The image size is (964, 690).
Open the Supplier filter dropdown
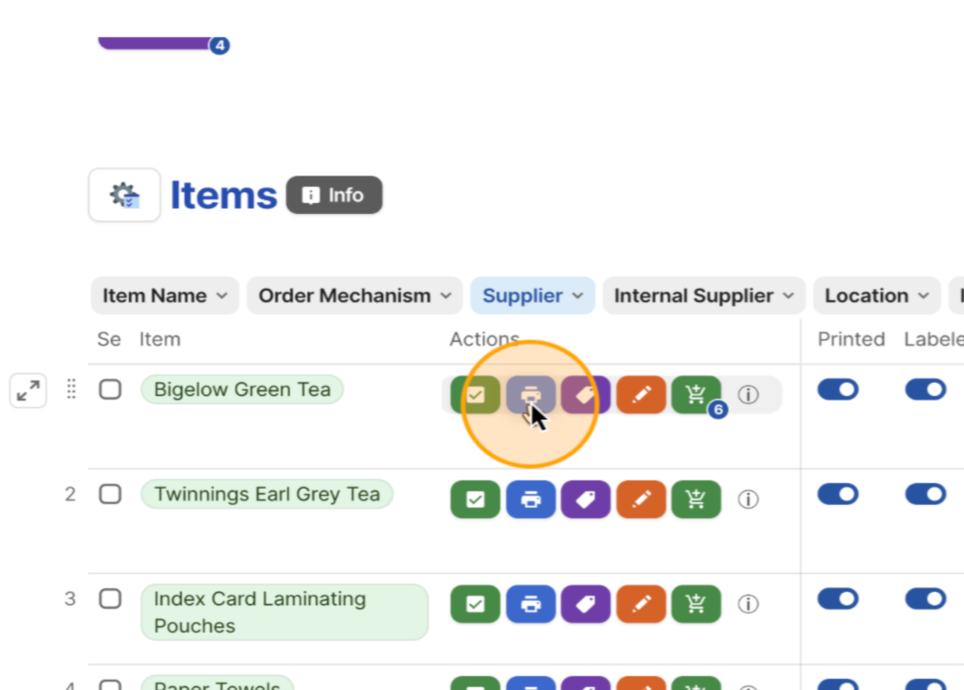(532, 295)
